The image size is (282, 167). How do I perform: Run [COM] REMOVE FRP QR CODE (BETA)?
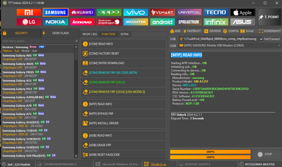(x=123, y=73)
